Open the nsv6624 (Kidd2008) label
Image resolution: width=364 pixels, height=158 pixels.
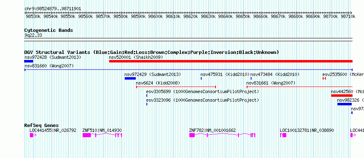coord(158,83)
